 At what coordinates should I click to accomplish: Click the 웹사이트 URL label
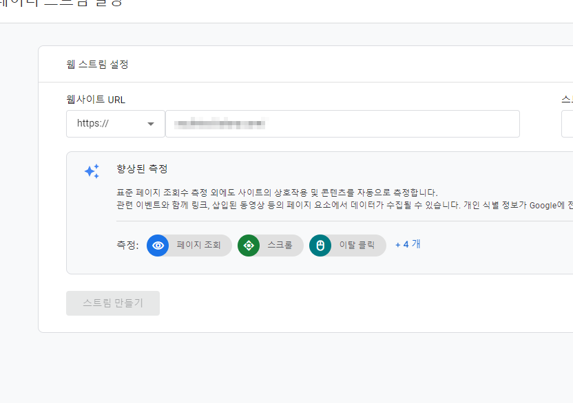pos(96,99)
